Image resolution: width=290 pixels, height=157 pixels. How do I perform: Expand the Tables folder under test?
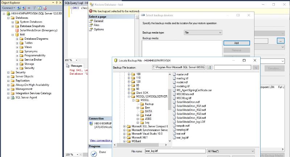click(x=17, y=43)
